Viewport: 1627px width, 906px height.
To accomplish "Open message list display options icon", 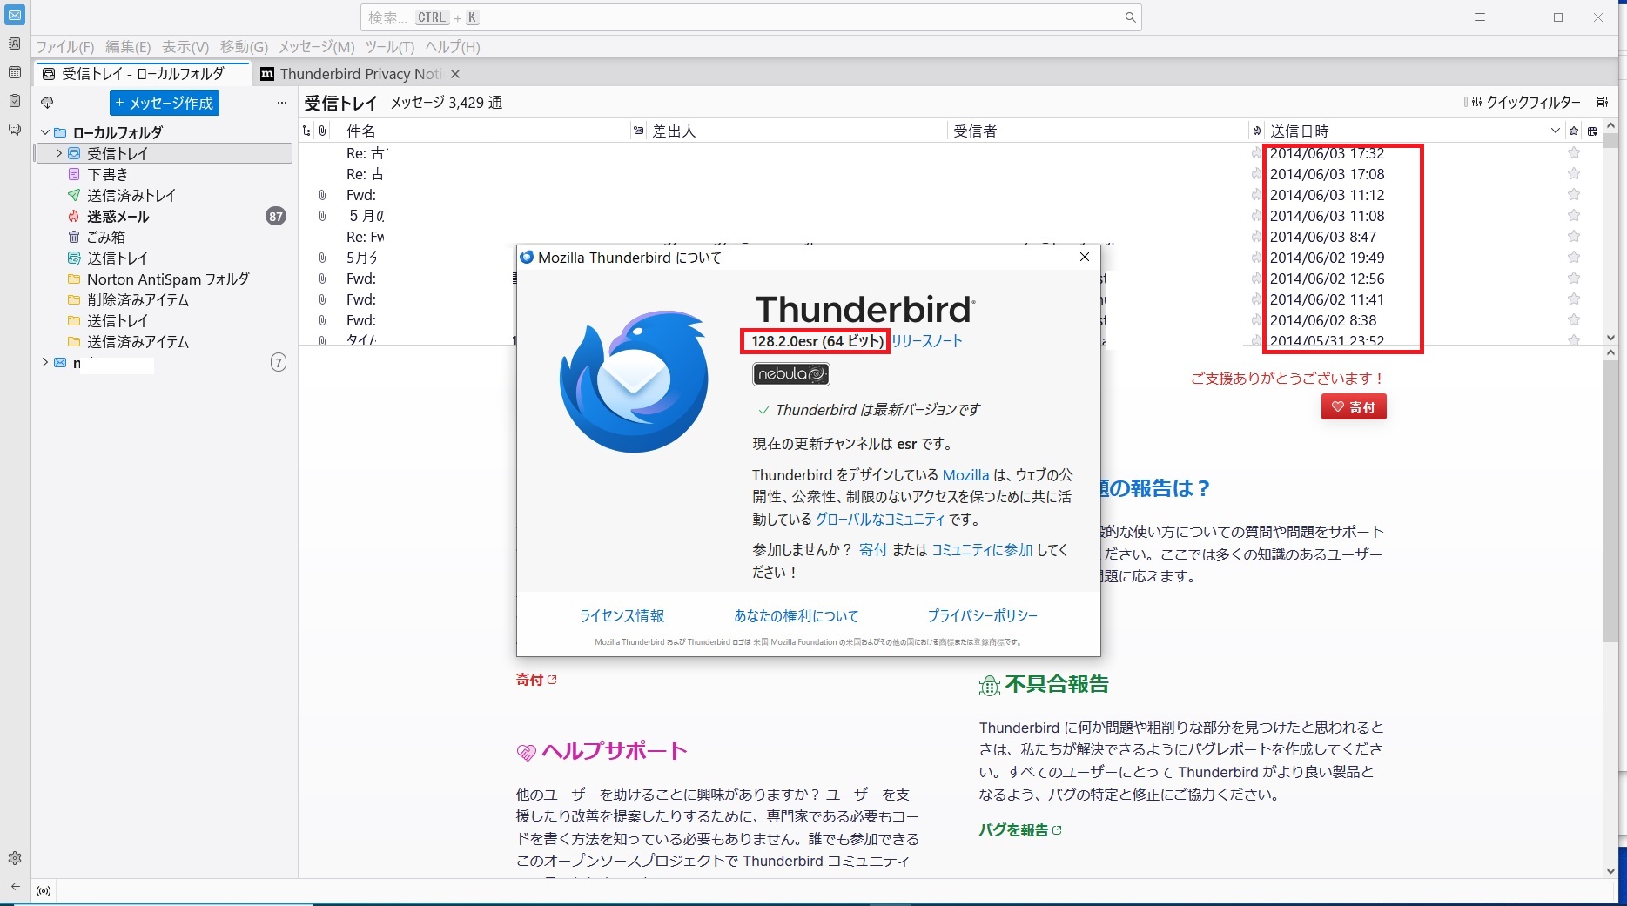I will 1603,102.
